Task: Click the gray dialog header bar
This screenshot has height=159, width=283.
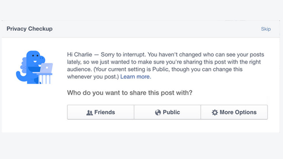Action: pyautogui.click(x=141, y=29)
